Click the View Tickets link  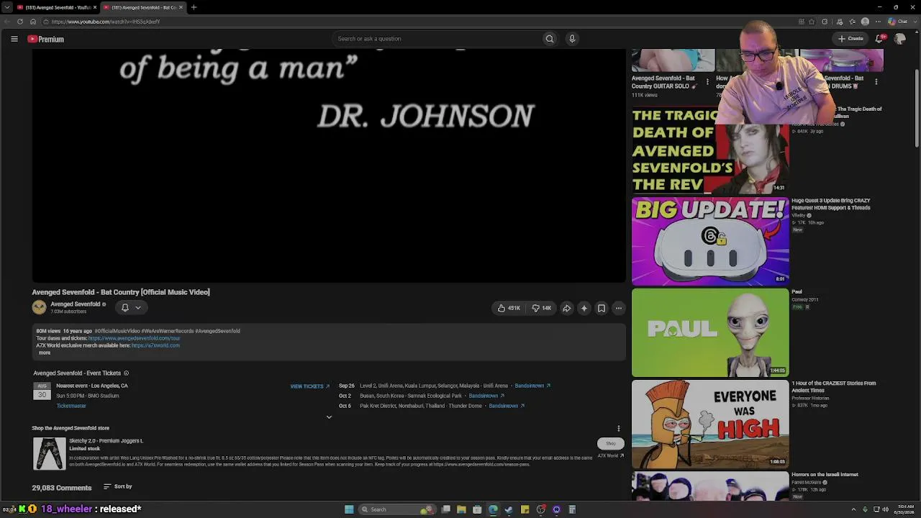(x=310, y=386)
